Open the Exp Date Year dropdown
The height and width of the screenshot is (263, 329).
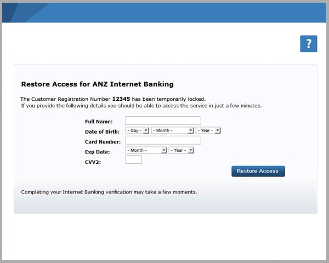(181, 150)
